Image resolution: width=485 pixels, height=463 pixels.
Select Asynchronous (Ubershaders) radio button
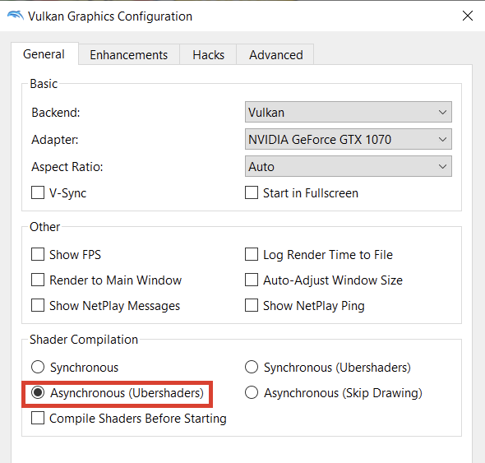pyautogui.click(x=38, y=393)
